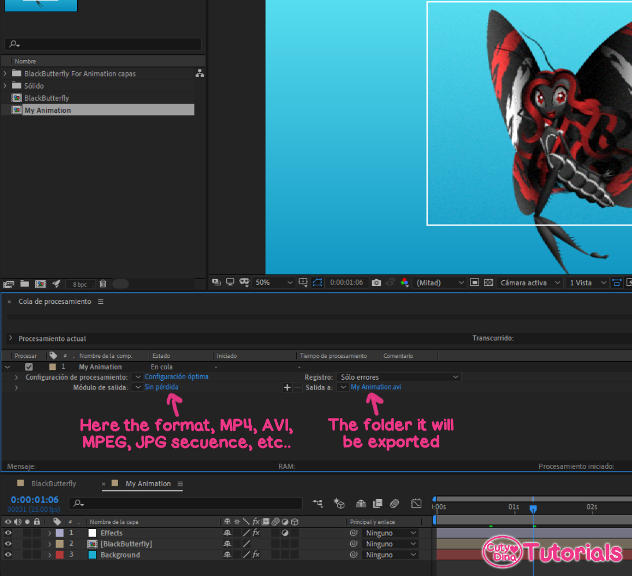This screenshot has height=576, width=632.
Task: Click the red label swatch of Background layer
Action: click(x=60, y=555)
